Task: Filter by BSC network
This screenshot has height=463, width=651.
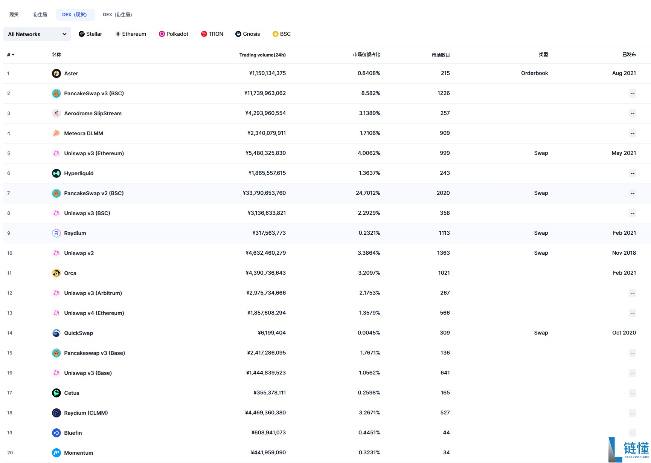Action: tap(282, 34)
